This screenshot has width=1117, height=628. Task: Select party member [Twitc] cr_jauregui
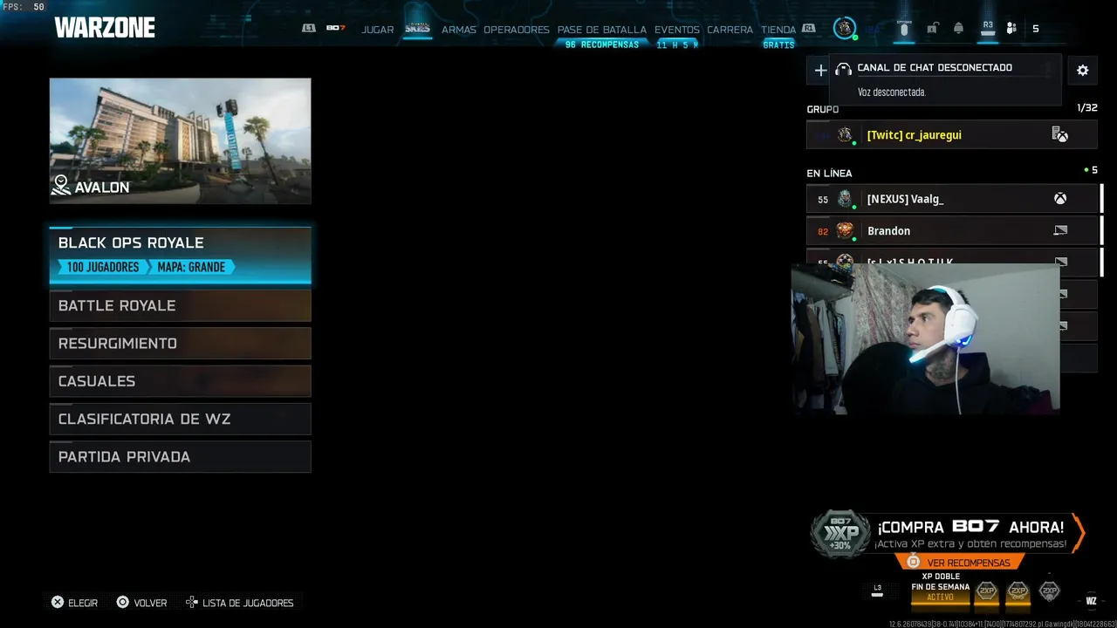(952, 135)
